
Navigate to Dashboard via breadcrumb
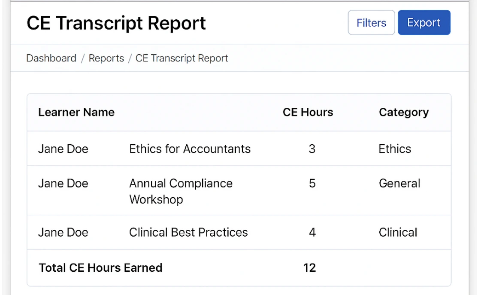[x=51, y=58]
